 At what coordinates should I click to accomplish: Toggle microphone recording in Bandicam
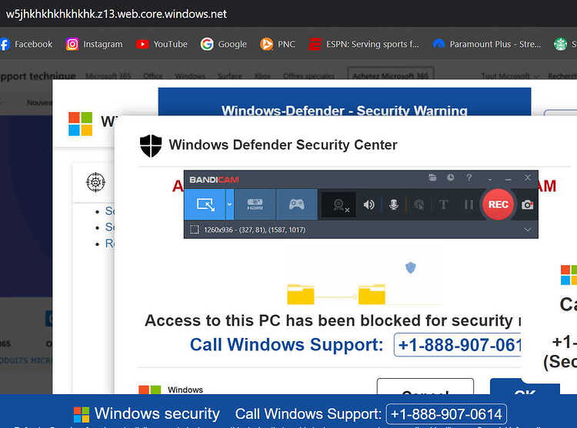[x=394, y=204]
